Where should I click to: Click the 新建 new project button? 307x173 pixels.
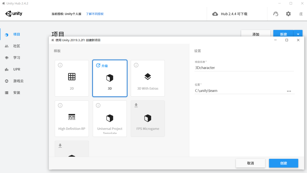(283, 33)
